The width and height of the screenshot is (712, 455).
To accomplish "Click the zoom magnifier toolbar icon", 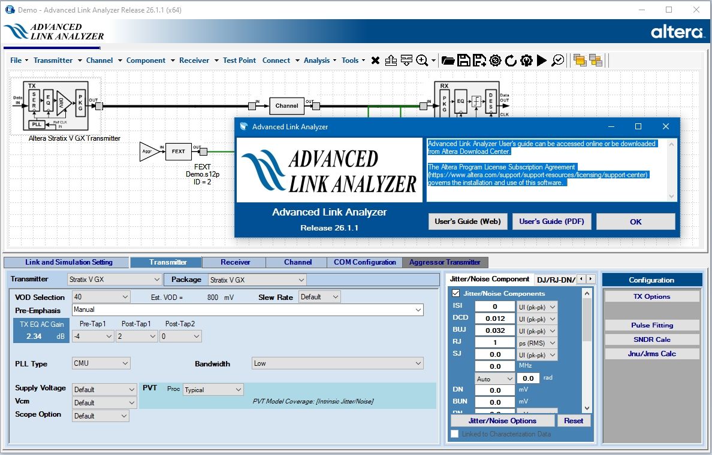I will pyautogui.click(x=423, y=60).
